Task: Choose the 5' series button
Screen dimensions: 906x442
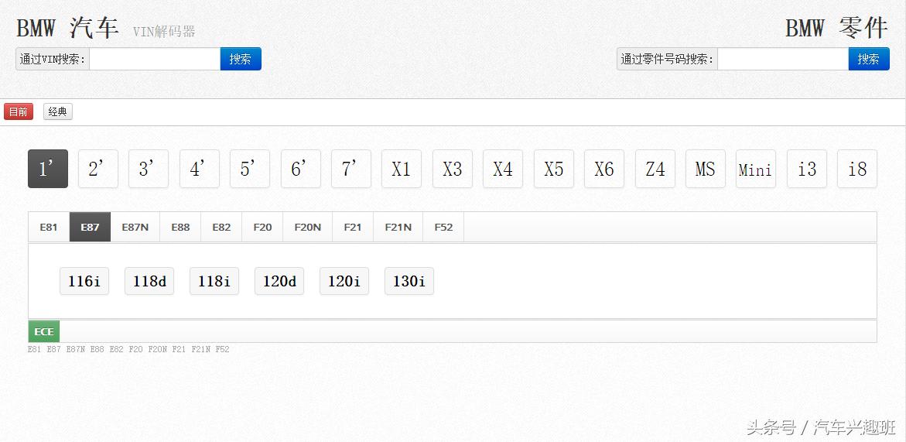Action: pos(250,169)
